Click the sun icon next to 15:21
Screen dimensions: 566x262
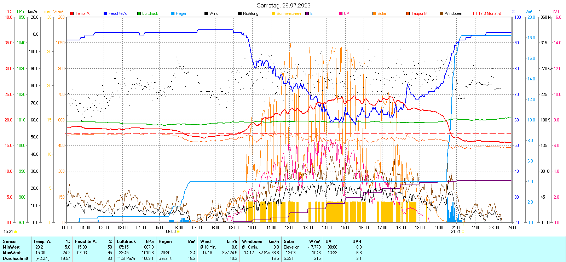(16, 232)
